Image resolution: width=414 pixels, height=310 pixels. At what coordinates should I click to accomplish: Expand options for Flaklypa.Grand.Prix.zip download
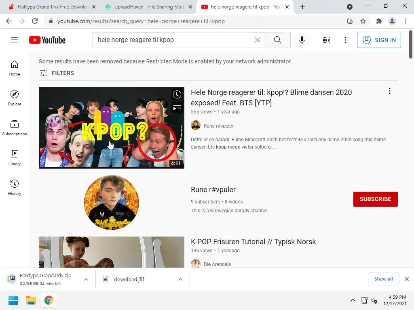pyautogui.click(x=86, y=279)
